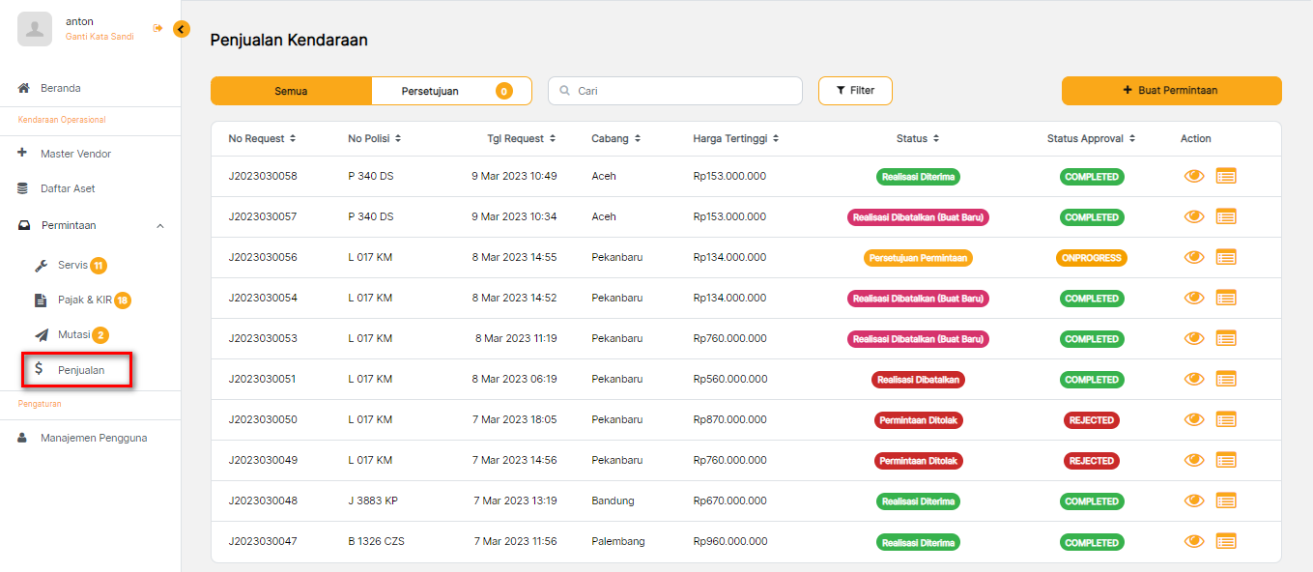This screenshot has height=572, width=1313.
Task: Open the Mutasi requests page
Action: tap(73, 334)
